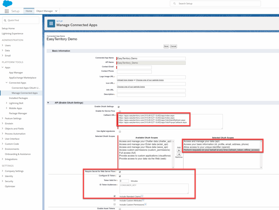
Task: Click the Setup tile icon beside Manage Connected Apps
Action: 51,23
